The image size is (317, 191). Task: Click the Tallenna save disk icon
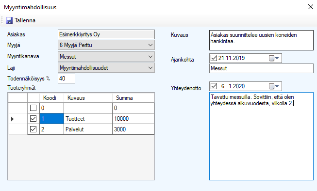point(9,20)
